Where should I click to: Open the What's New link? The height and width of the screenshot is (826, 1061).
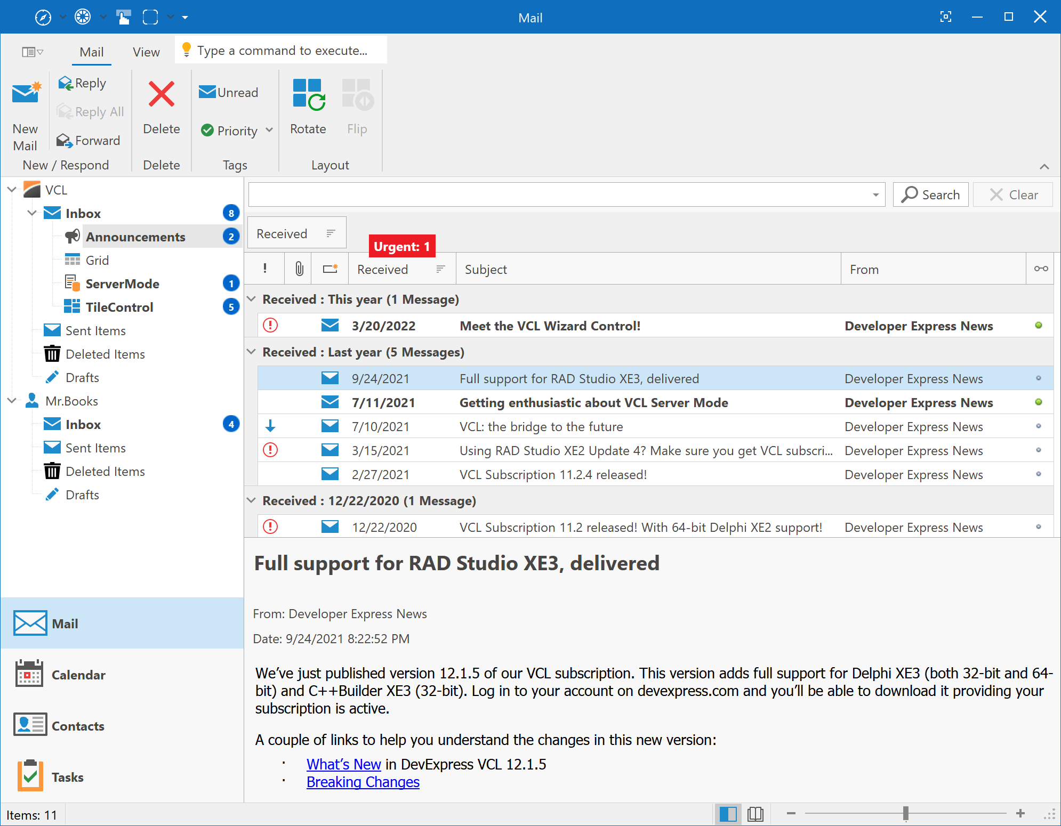tap(343, 764)
